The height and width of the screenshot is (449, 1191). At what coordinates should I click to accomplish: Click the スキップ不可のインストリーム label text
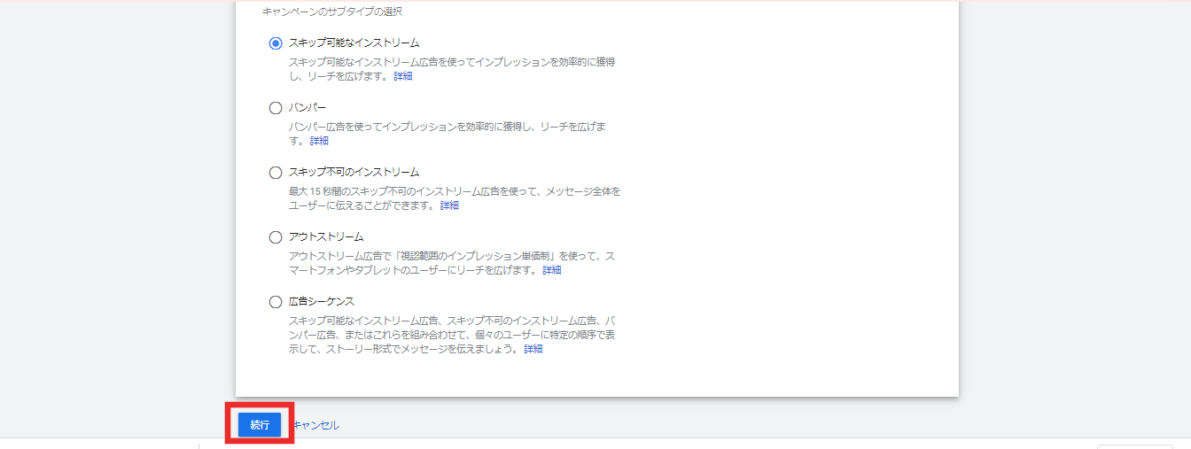click(x=354, y=173)
